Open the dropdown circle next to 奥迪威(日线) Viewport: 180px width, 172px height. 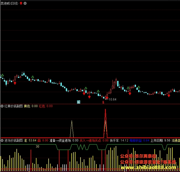25,4
